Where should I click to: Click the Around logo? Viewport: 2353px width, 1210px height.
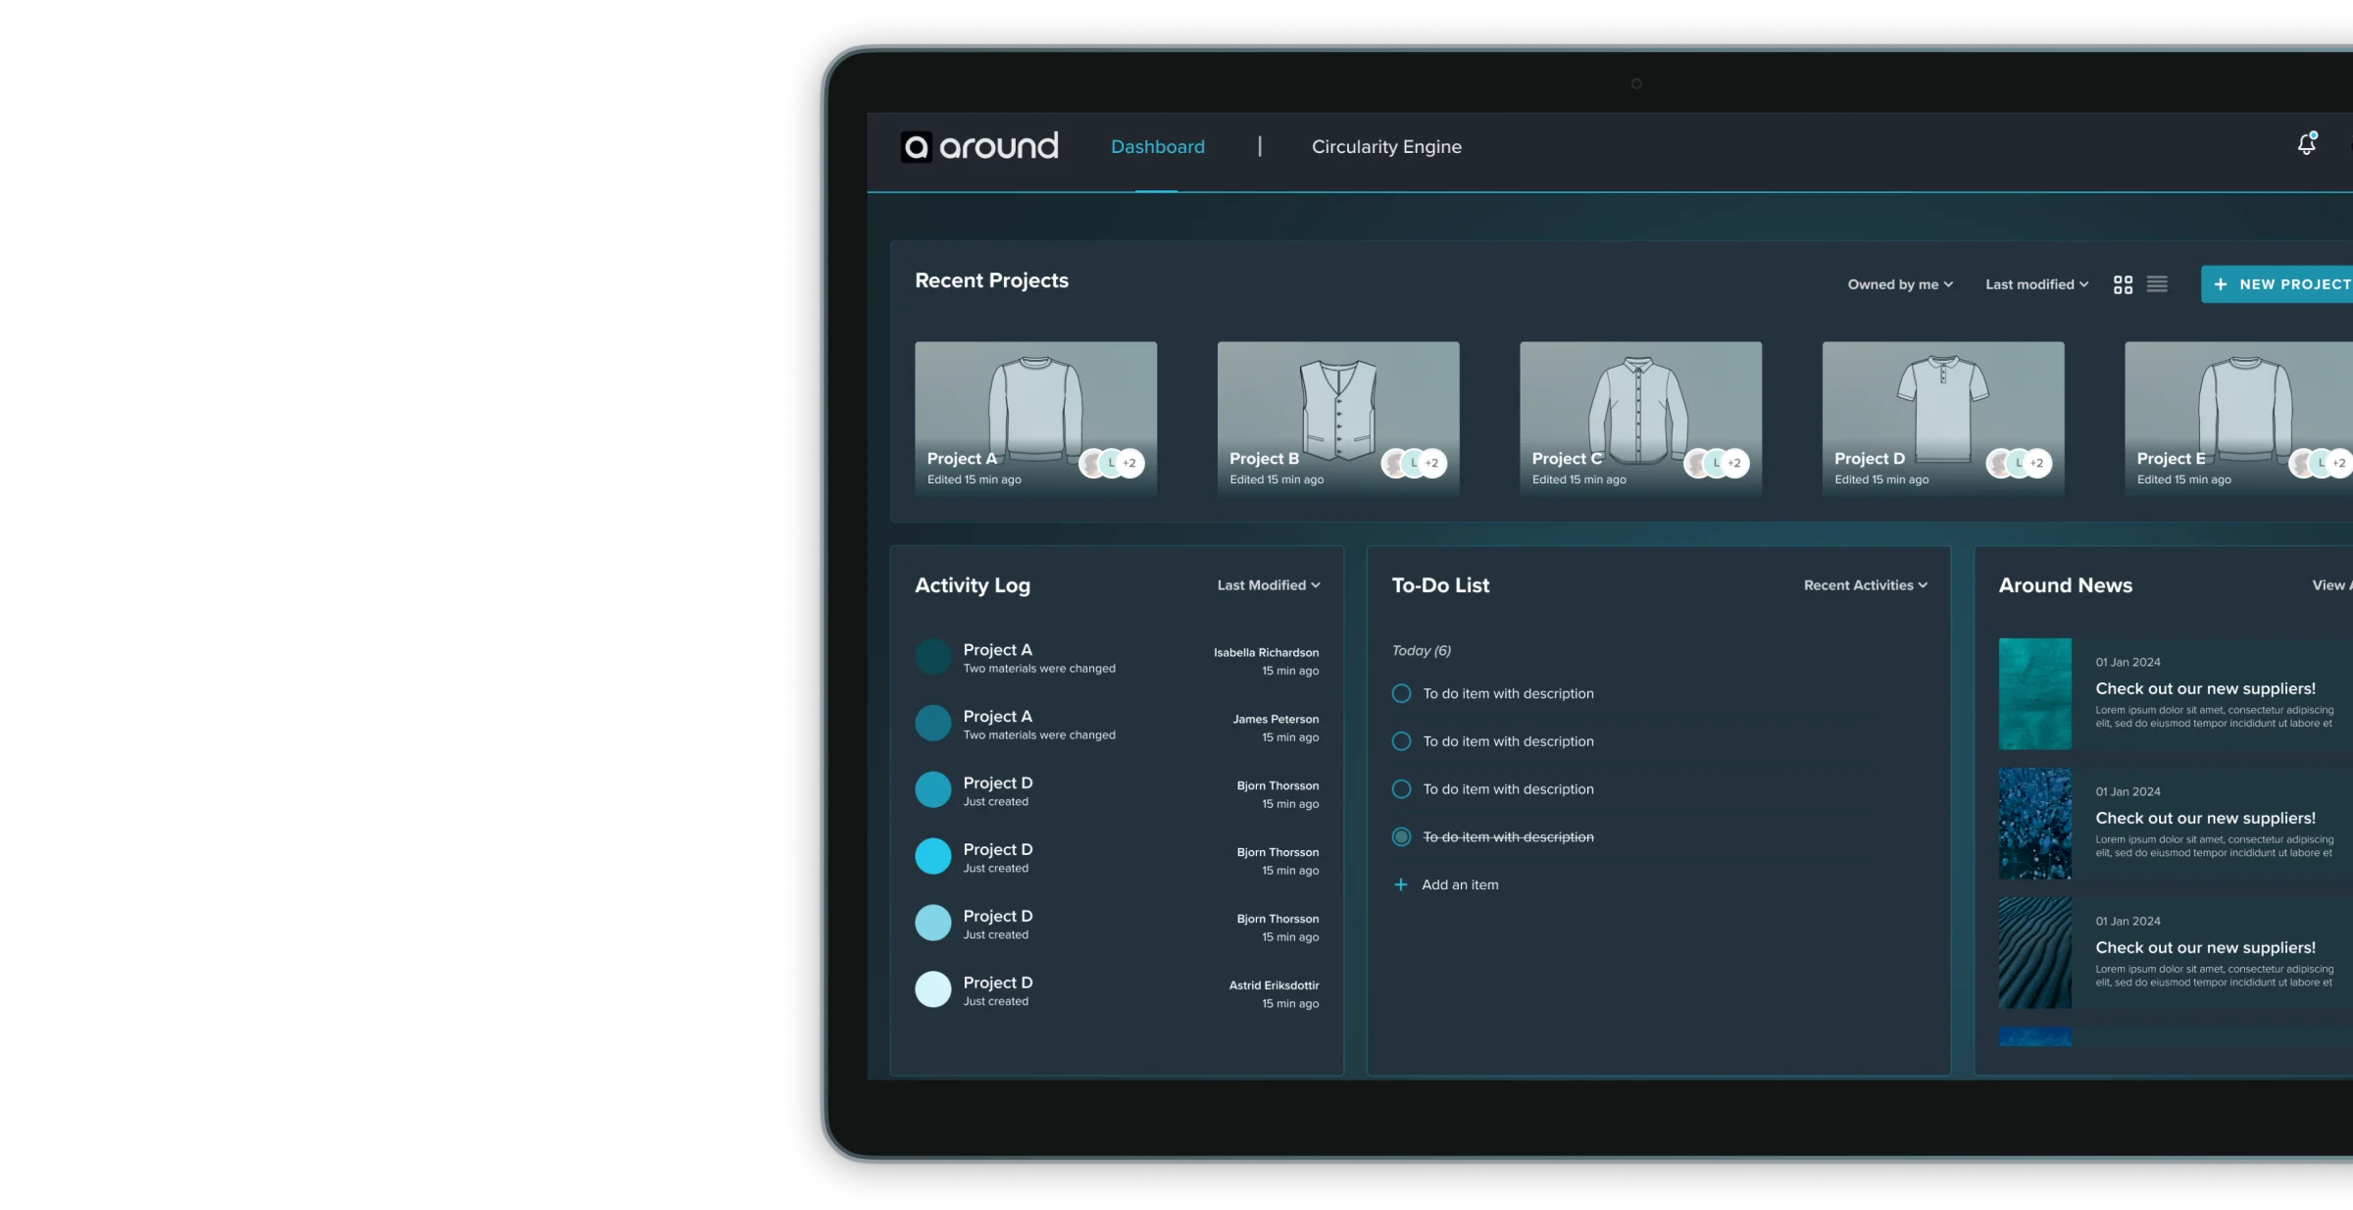978,145
